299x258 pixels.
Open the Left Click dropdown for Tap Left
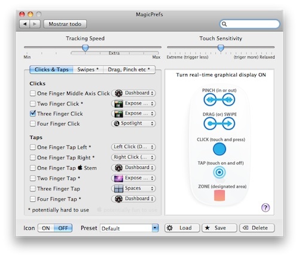133,147
